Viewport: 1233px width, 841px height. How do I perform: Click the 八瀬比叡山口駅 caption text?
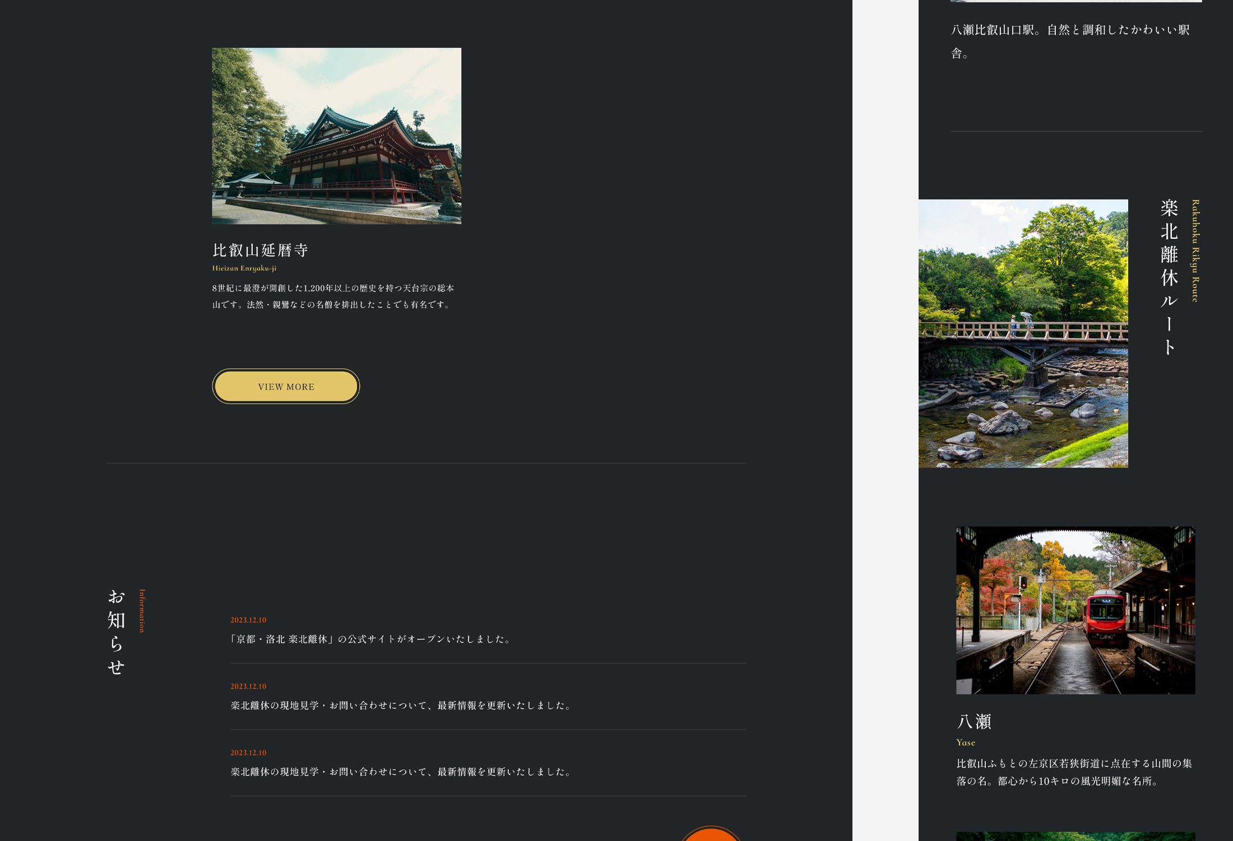(x=1070, y=41)
